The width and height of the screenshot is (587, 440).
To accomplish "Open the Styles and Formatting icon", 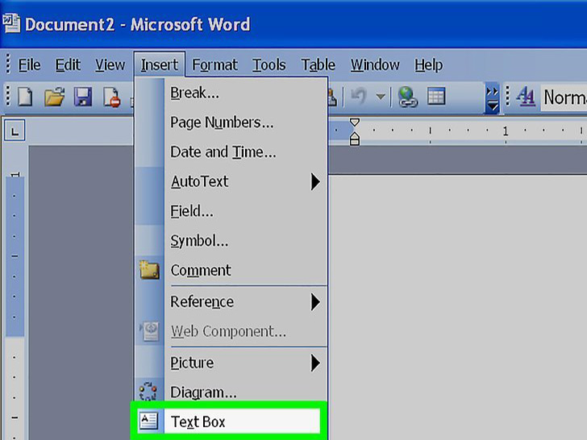I will pyautogui.click(x=526, y=98).
